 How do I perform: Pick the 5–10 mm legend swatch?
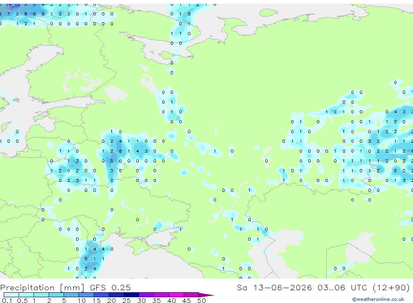point(71,295)
